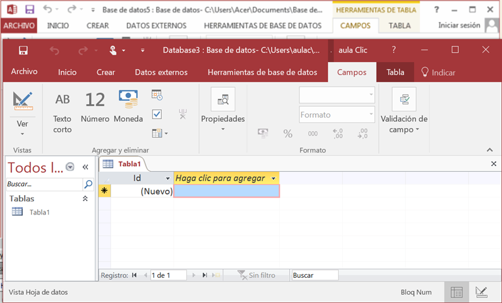
Task: Open Datos externos tab in Database3 window
Action: pos(161,72)
